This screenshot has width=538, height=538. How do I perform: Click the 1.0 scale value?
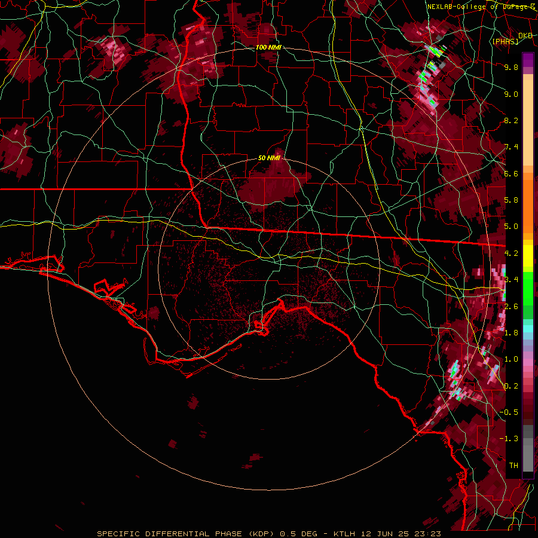click(511, 359)
